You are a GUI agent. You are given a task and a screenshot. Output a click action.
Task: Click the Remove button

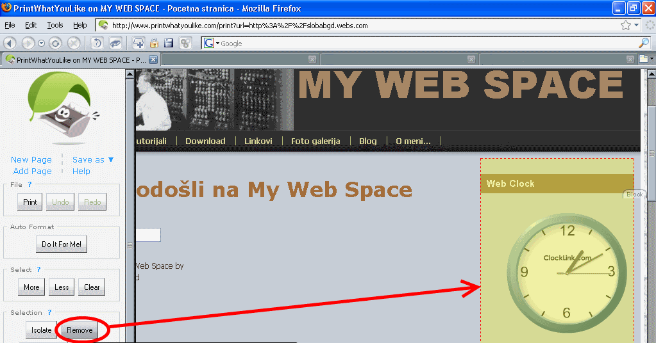tap(80, 330)
